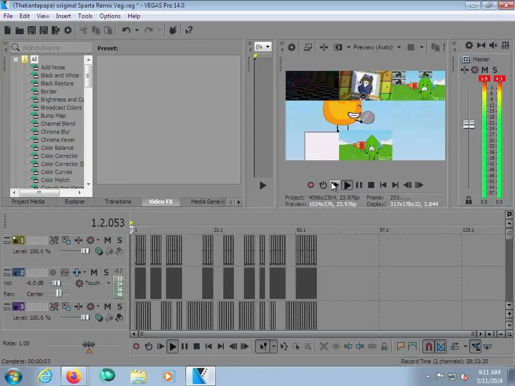Open Master bus audio properties gear
This screenshot has width=515, height=386.
tap(469, 45)
